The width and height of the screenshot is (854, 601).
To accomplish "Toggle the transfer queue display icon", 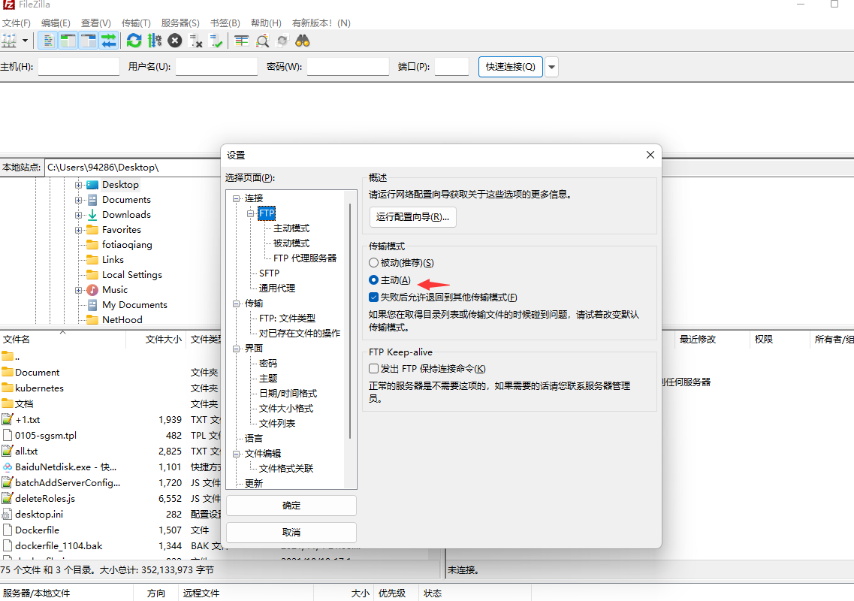I will (x=109, y=41).
